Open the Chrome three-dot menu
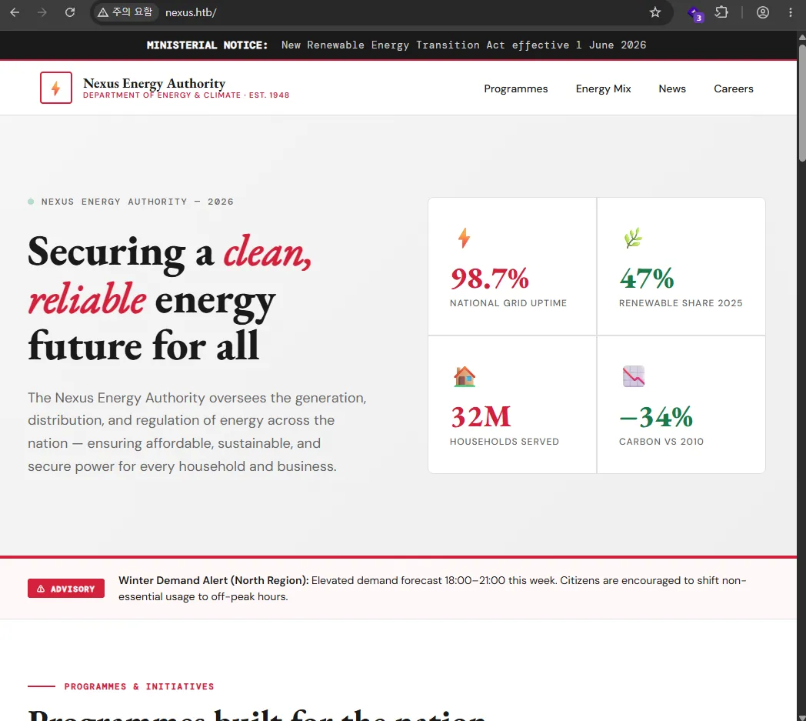Image resolution: width=806 pixels, height=721 pixels. click(791, 12)
